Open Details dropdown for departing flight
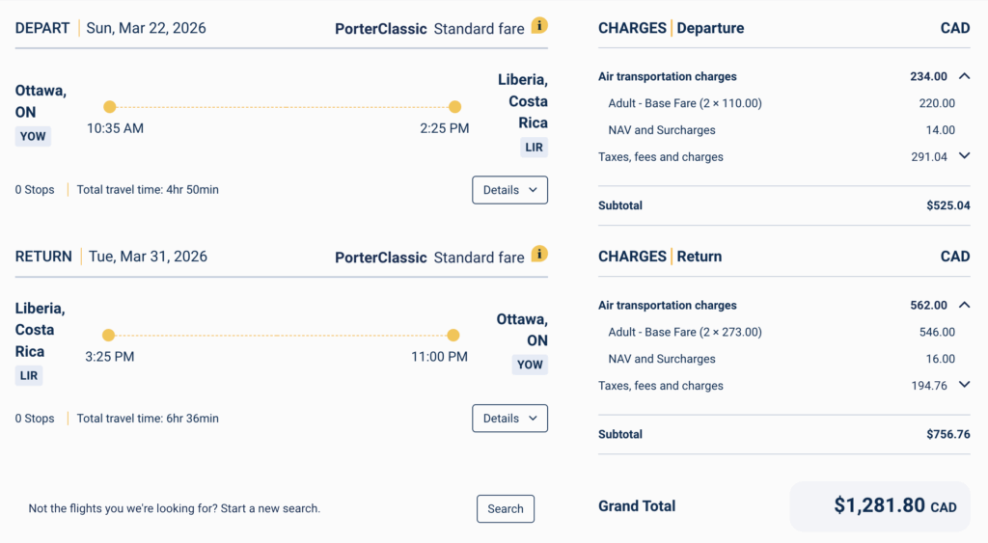The image size is (988, 543). click(x=509, y=190)
